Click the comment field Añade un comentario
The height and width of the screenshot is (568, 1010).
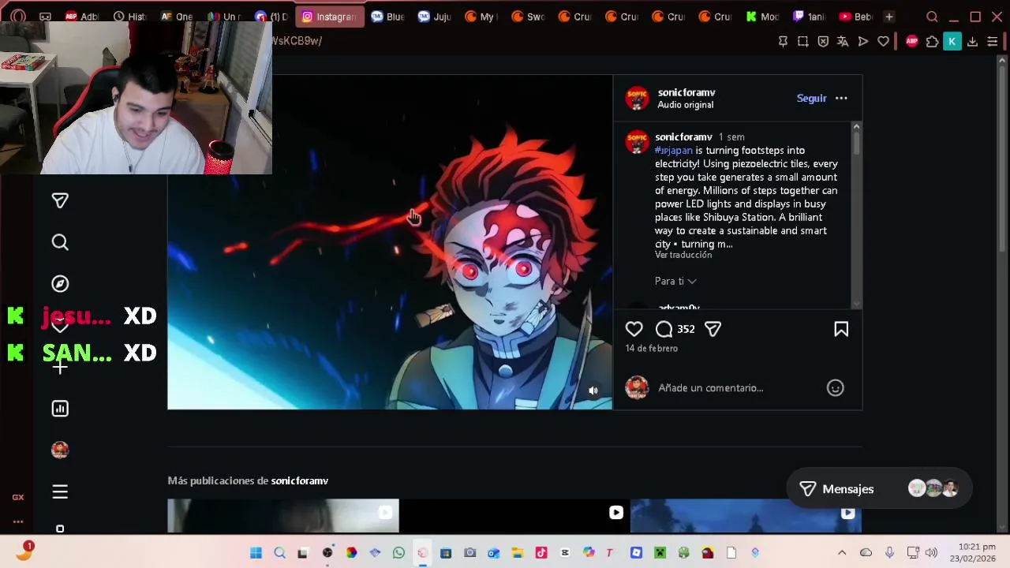738,387
